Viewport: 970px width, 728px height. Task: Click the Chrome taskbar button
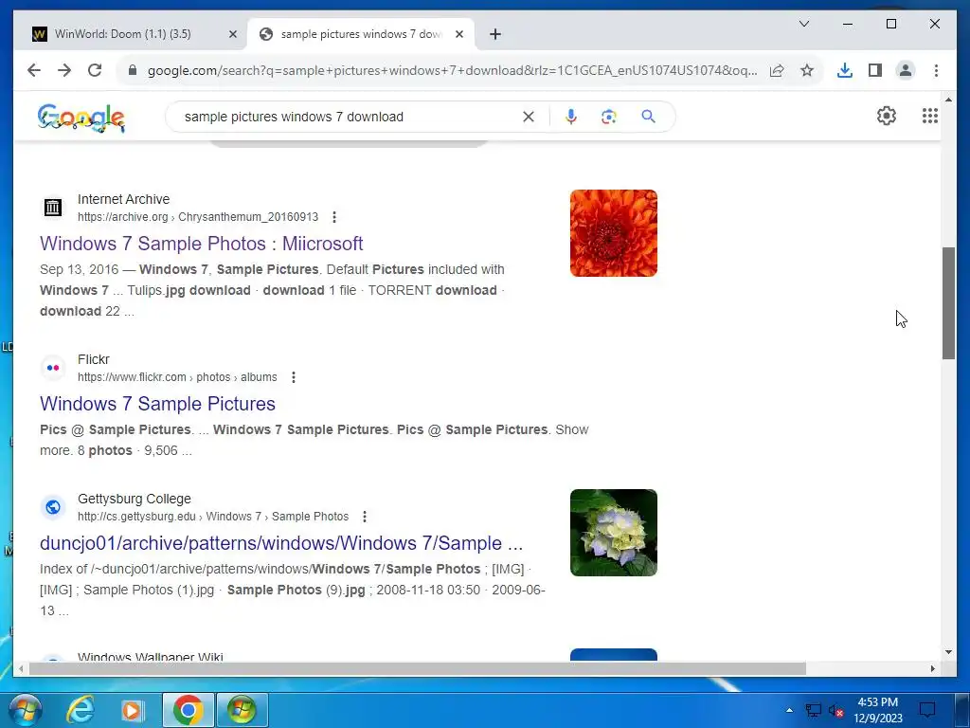(x=189, y=710)
